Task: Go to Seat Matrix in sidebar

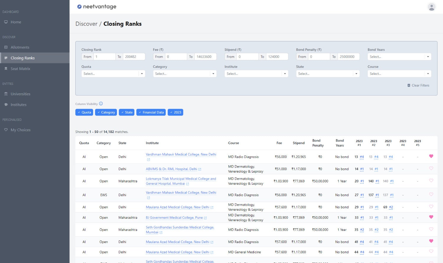Action: point(20,69)
